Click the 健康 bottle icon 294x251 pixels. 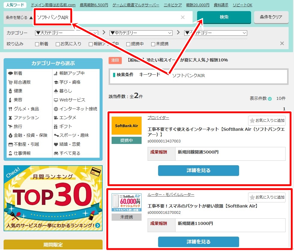click(10, 91)
